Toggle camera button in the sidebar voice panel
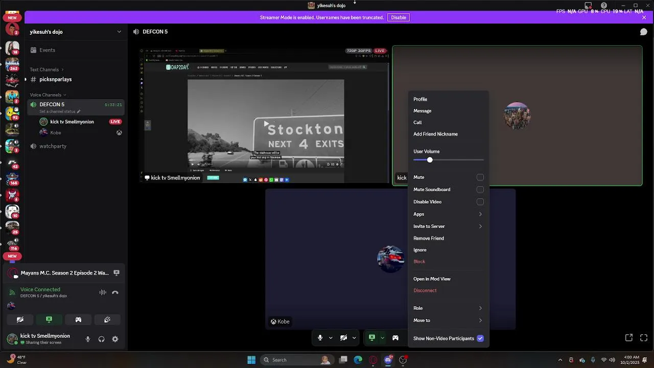Viewport: 654px width, 368px height. (x=20, y=319)
